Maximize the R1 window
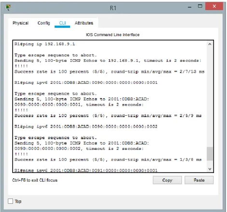 coord(200,6)
